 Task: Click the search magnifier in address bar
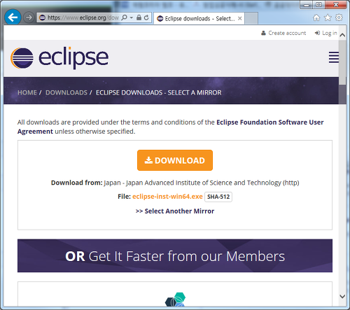(125, 17)
